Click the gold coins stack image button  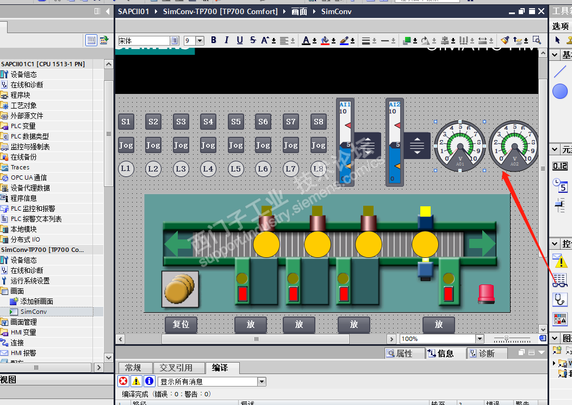[x=180, y=289]
